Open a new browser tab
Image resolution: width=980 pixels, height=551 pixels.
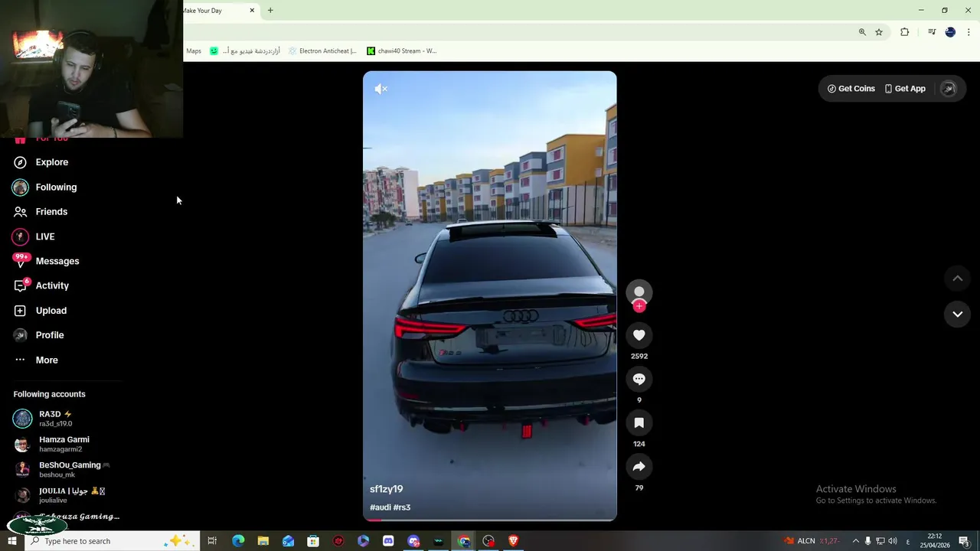pyautogui.click(x=270, y=11)
